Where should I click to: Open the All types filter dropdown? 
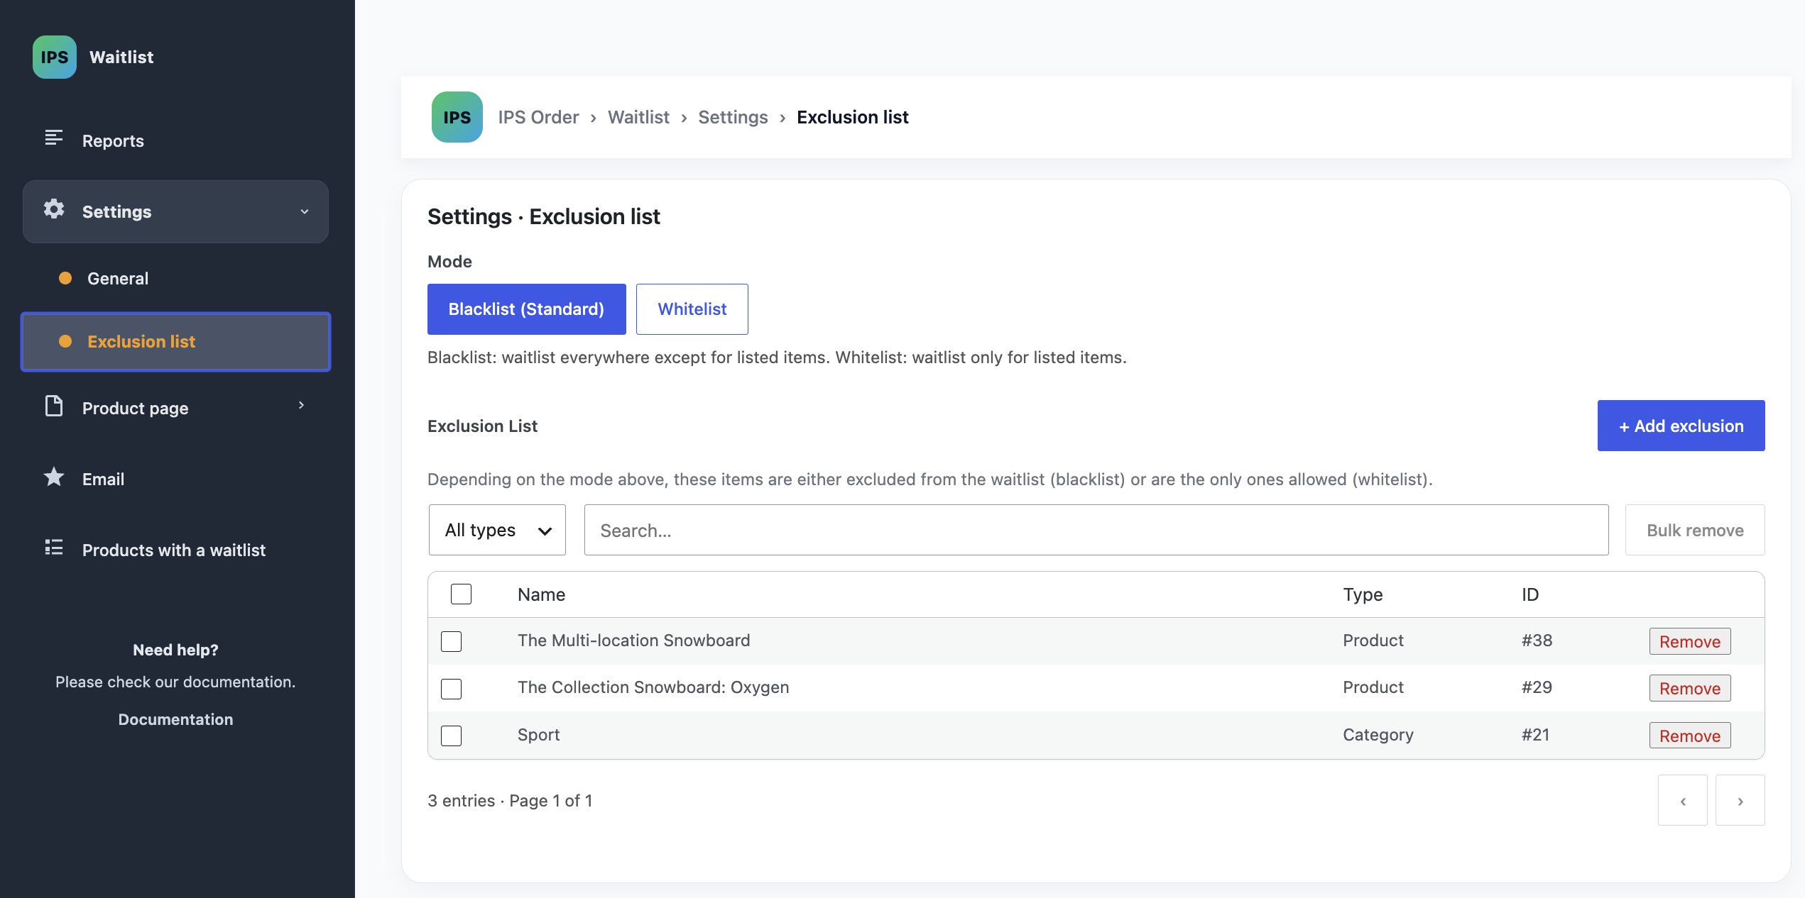tap(497, 530)
